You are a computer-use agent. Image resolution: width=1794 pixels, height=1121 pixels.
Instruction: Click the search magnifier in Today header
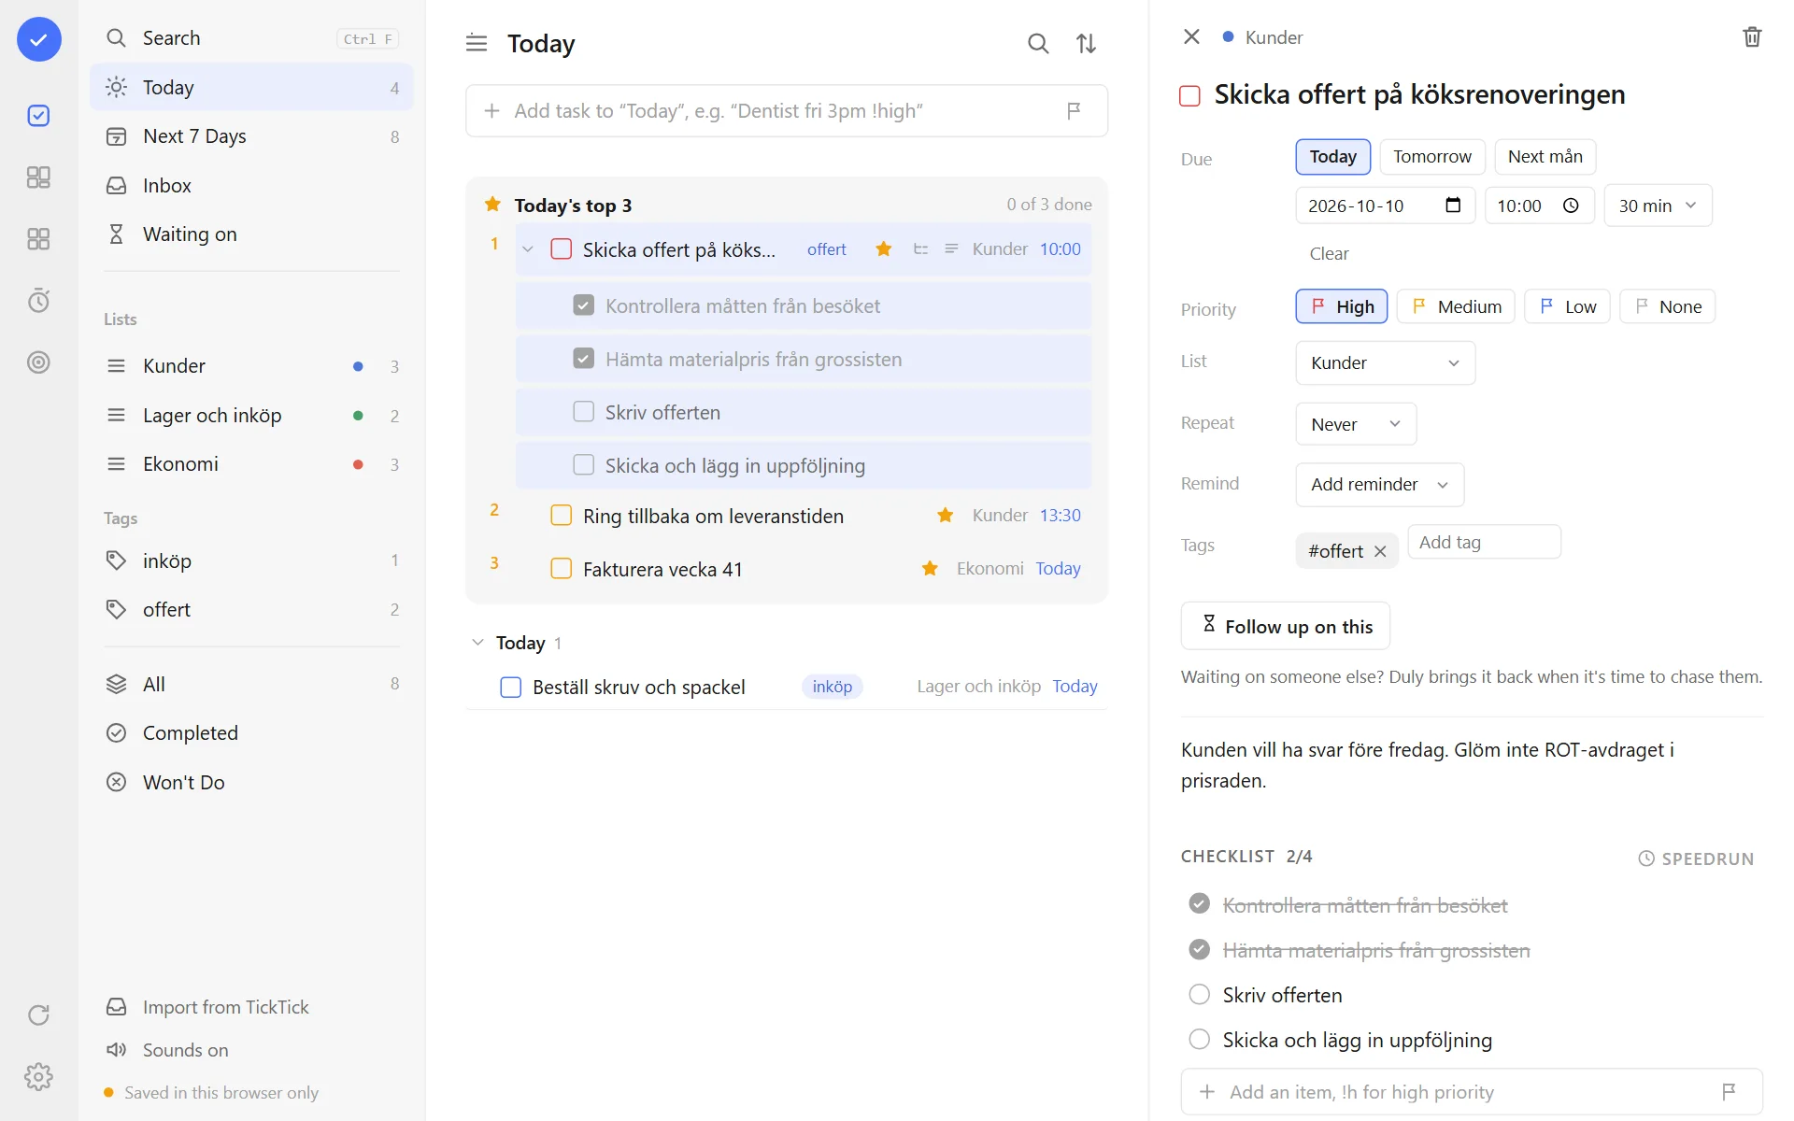[1038, 43]
